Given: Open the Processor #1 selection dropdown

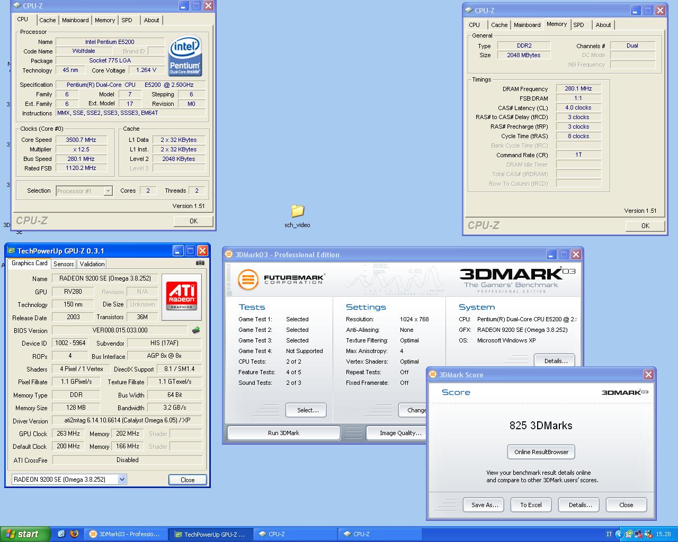Looking at the screenshot, I should coord(108,191).
